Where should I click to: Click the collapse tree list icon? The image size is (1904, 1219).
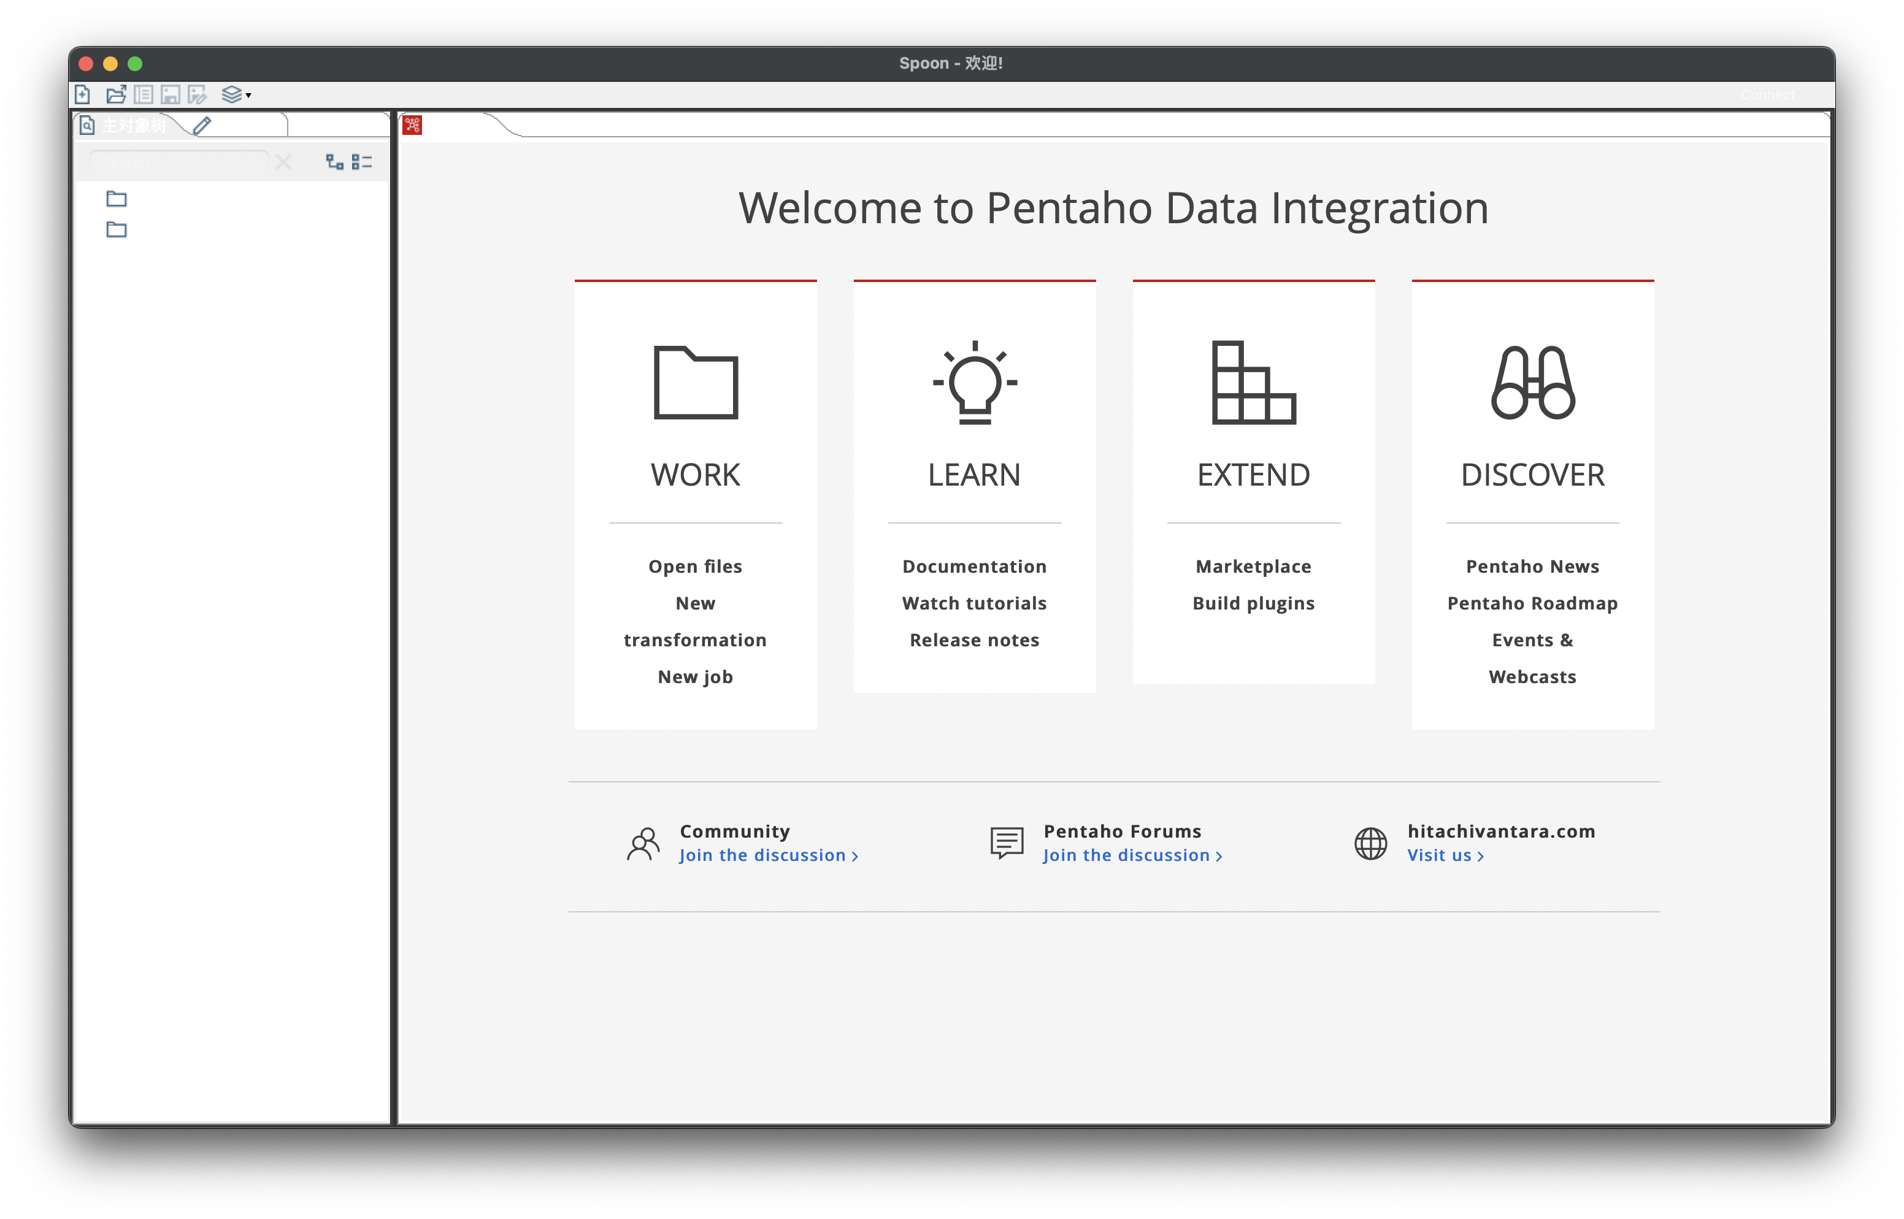362,162
